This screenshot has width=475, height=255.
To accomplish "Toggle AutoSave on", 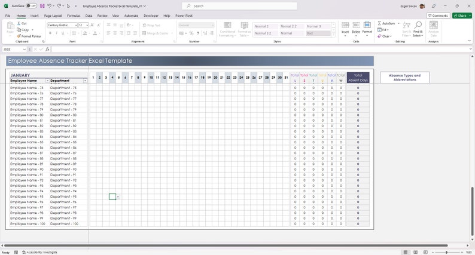I will pos(31,6).
